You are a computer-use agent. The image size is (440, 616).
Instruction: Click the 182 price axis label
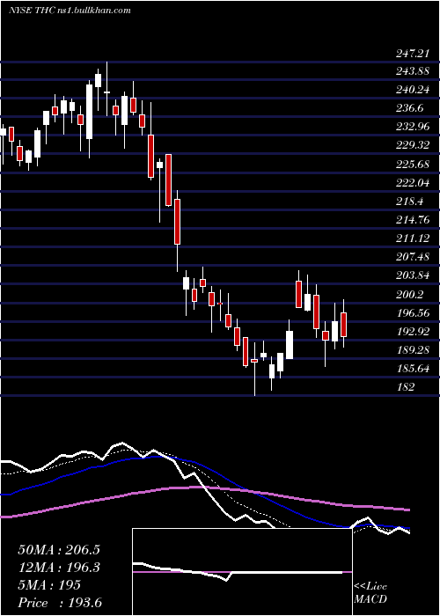(406, 387)
